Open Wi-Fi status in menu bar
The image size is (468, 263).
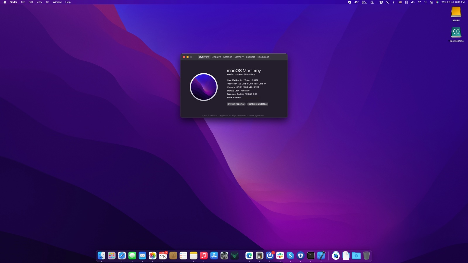tap(419, 2)
